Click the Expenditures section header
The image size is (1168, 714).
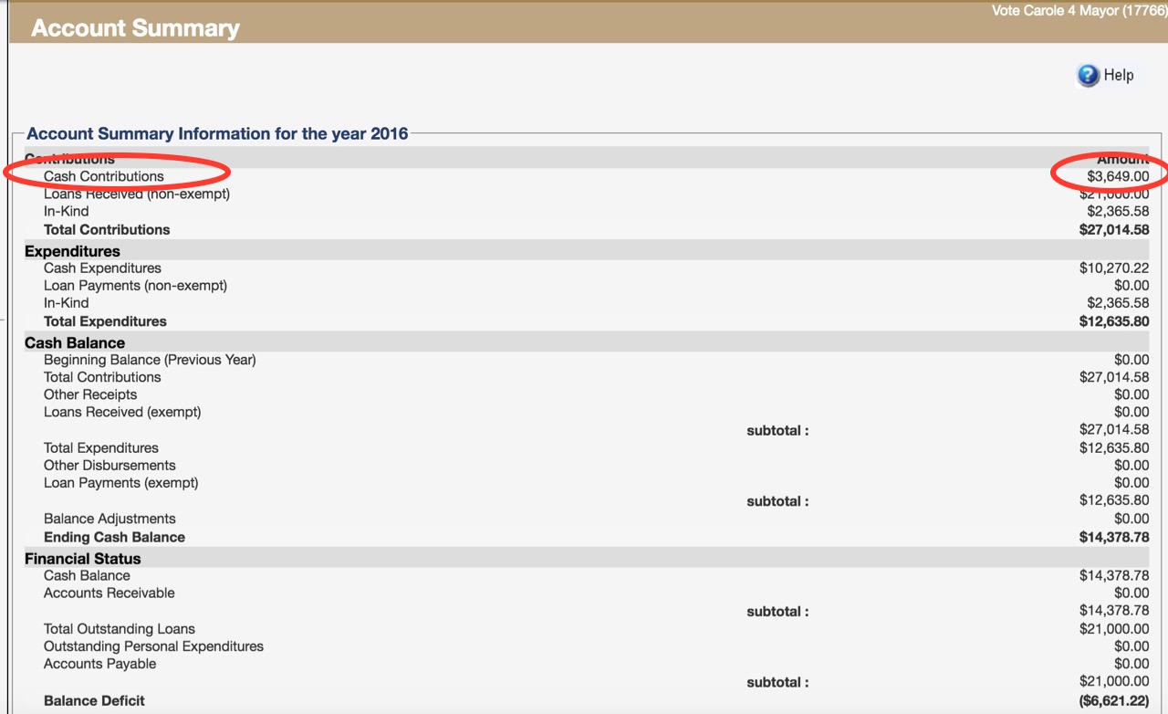(72, 251)
